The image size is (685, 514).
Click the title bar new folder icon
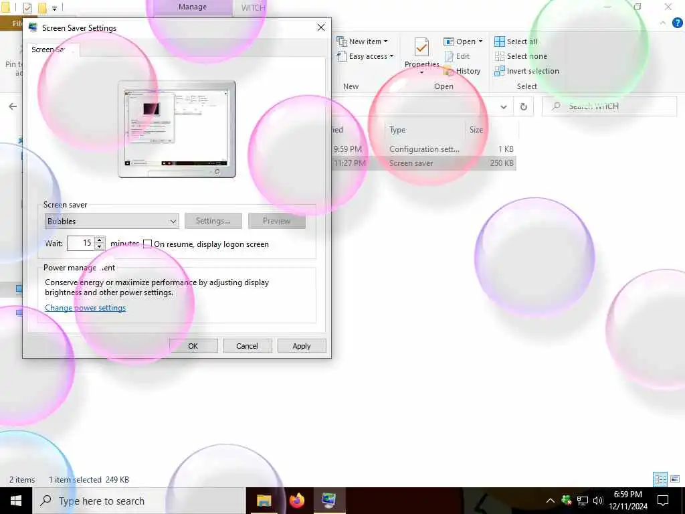pyautogui.click(x=42, y=7)
